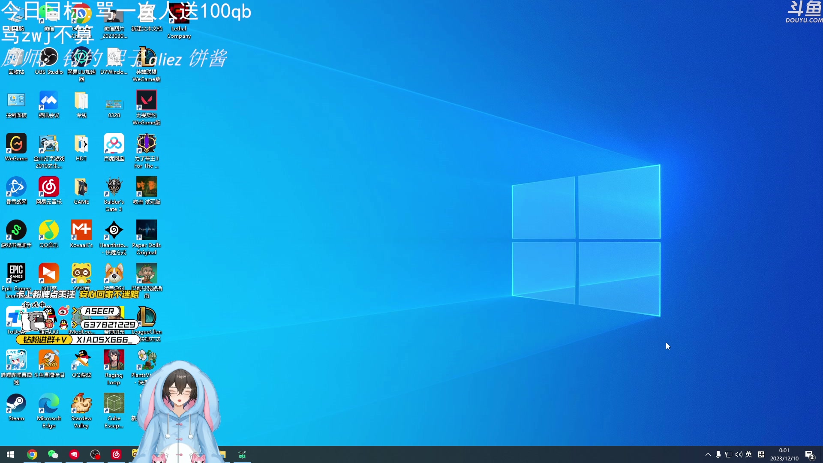This screenshot has height=463, width=823.
Task: Select the 百度网盘 Baidu Netdisk icon
Action: (114, 148)
